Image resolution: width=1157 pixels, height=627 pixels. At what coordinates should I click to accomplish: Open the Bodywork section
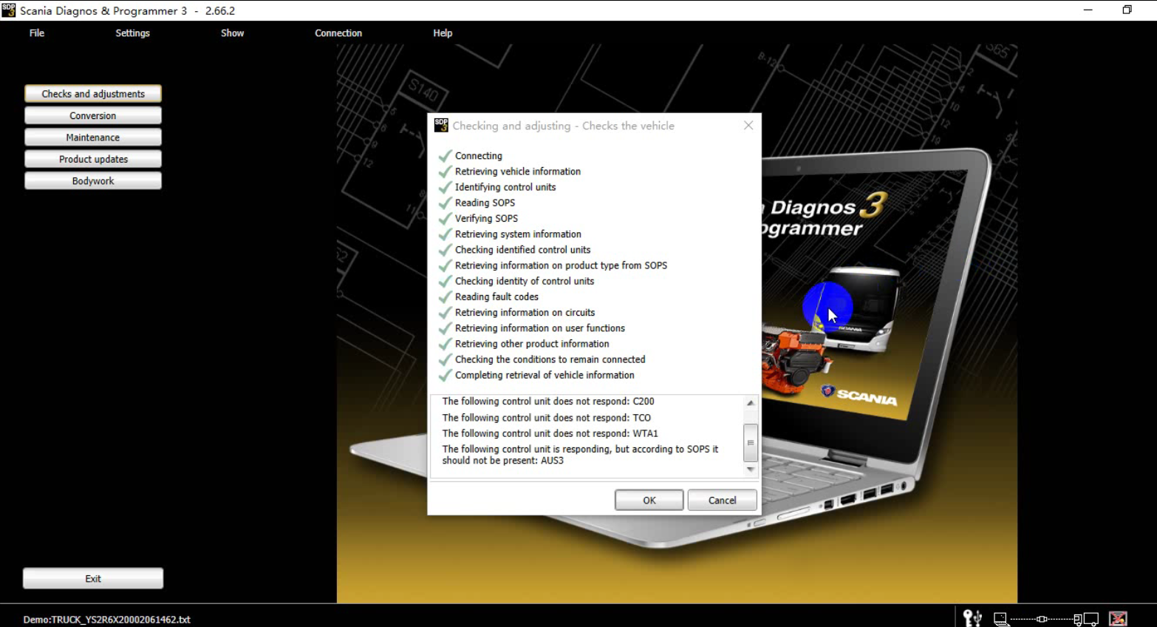(x=93, y=180)
